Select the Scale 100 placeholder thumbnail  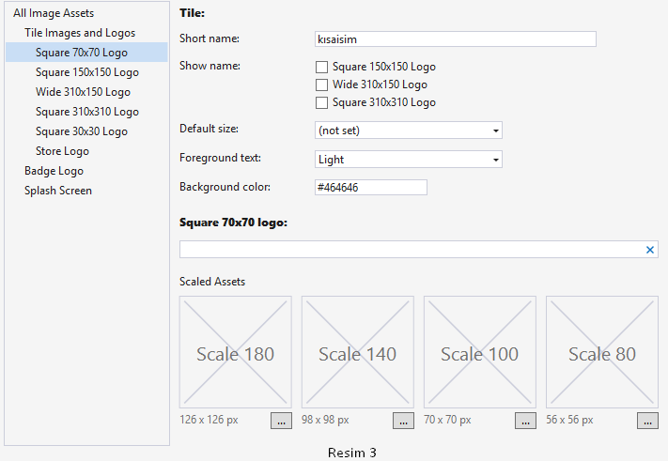coord(480,352)
